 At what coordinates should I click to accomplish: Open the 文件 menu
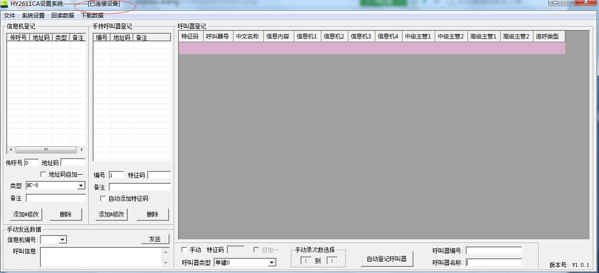click(9, 15)
